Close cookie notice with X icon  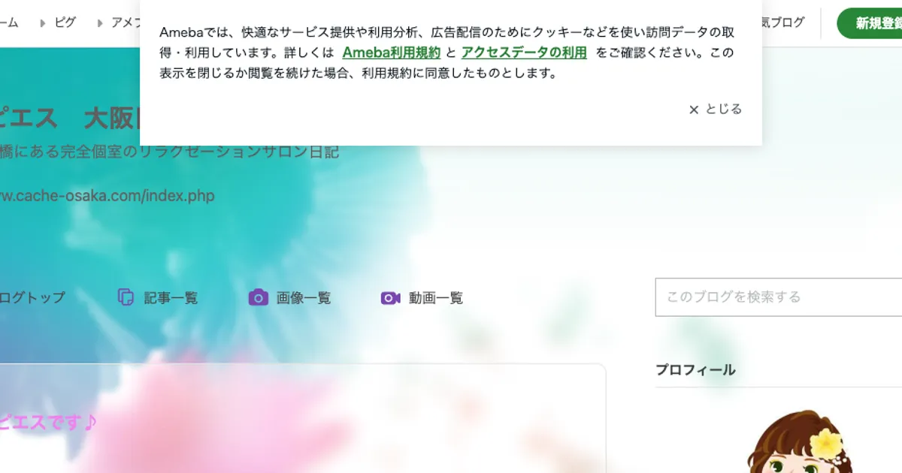(694, 110)
